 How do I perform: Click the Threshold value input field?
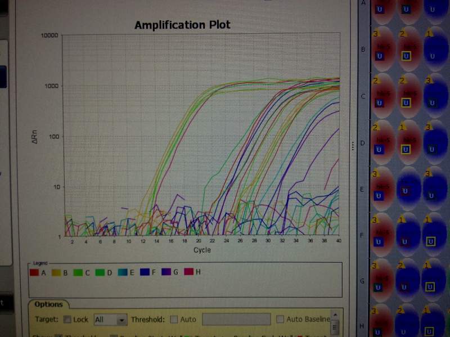point(236,319)
